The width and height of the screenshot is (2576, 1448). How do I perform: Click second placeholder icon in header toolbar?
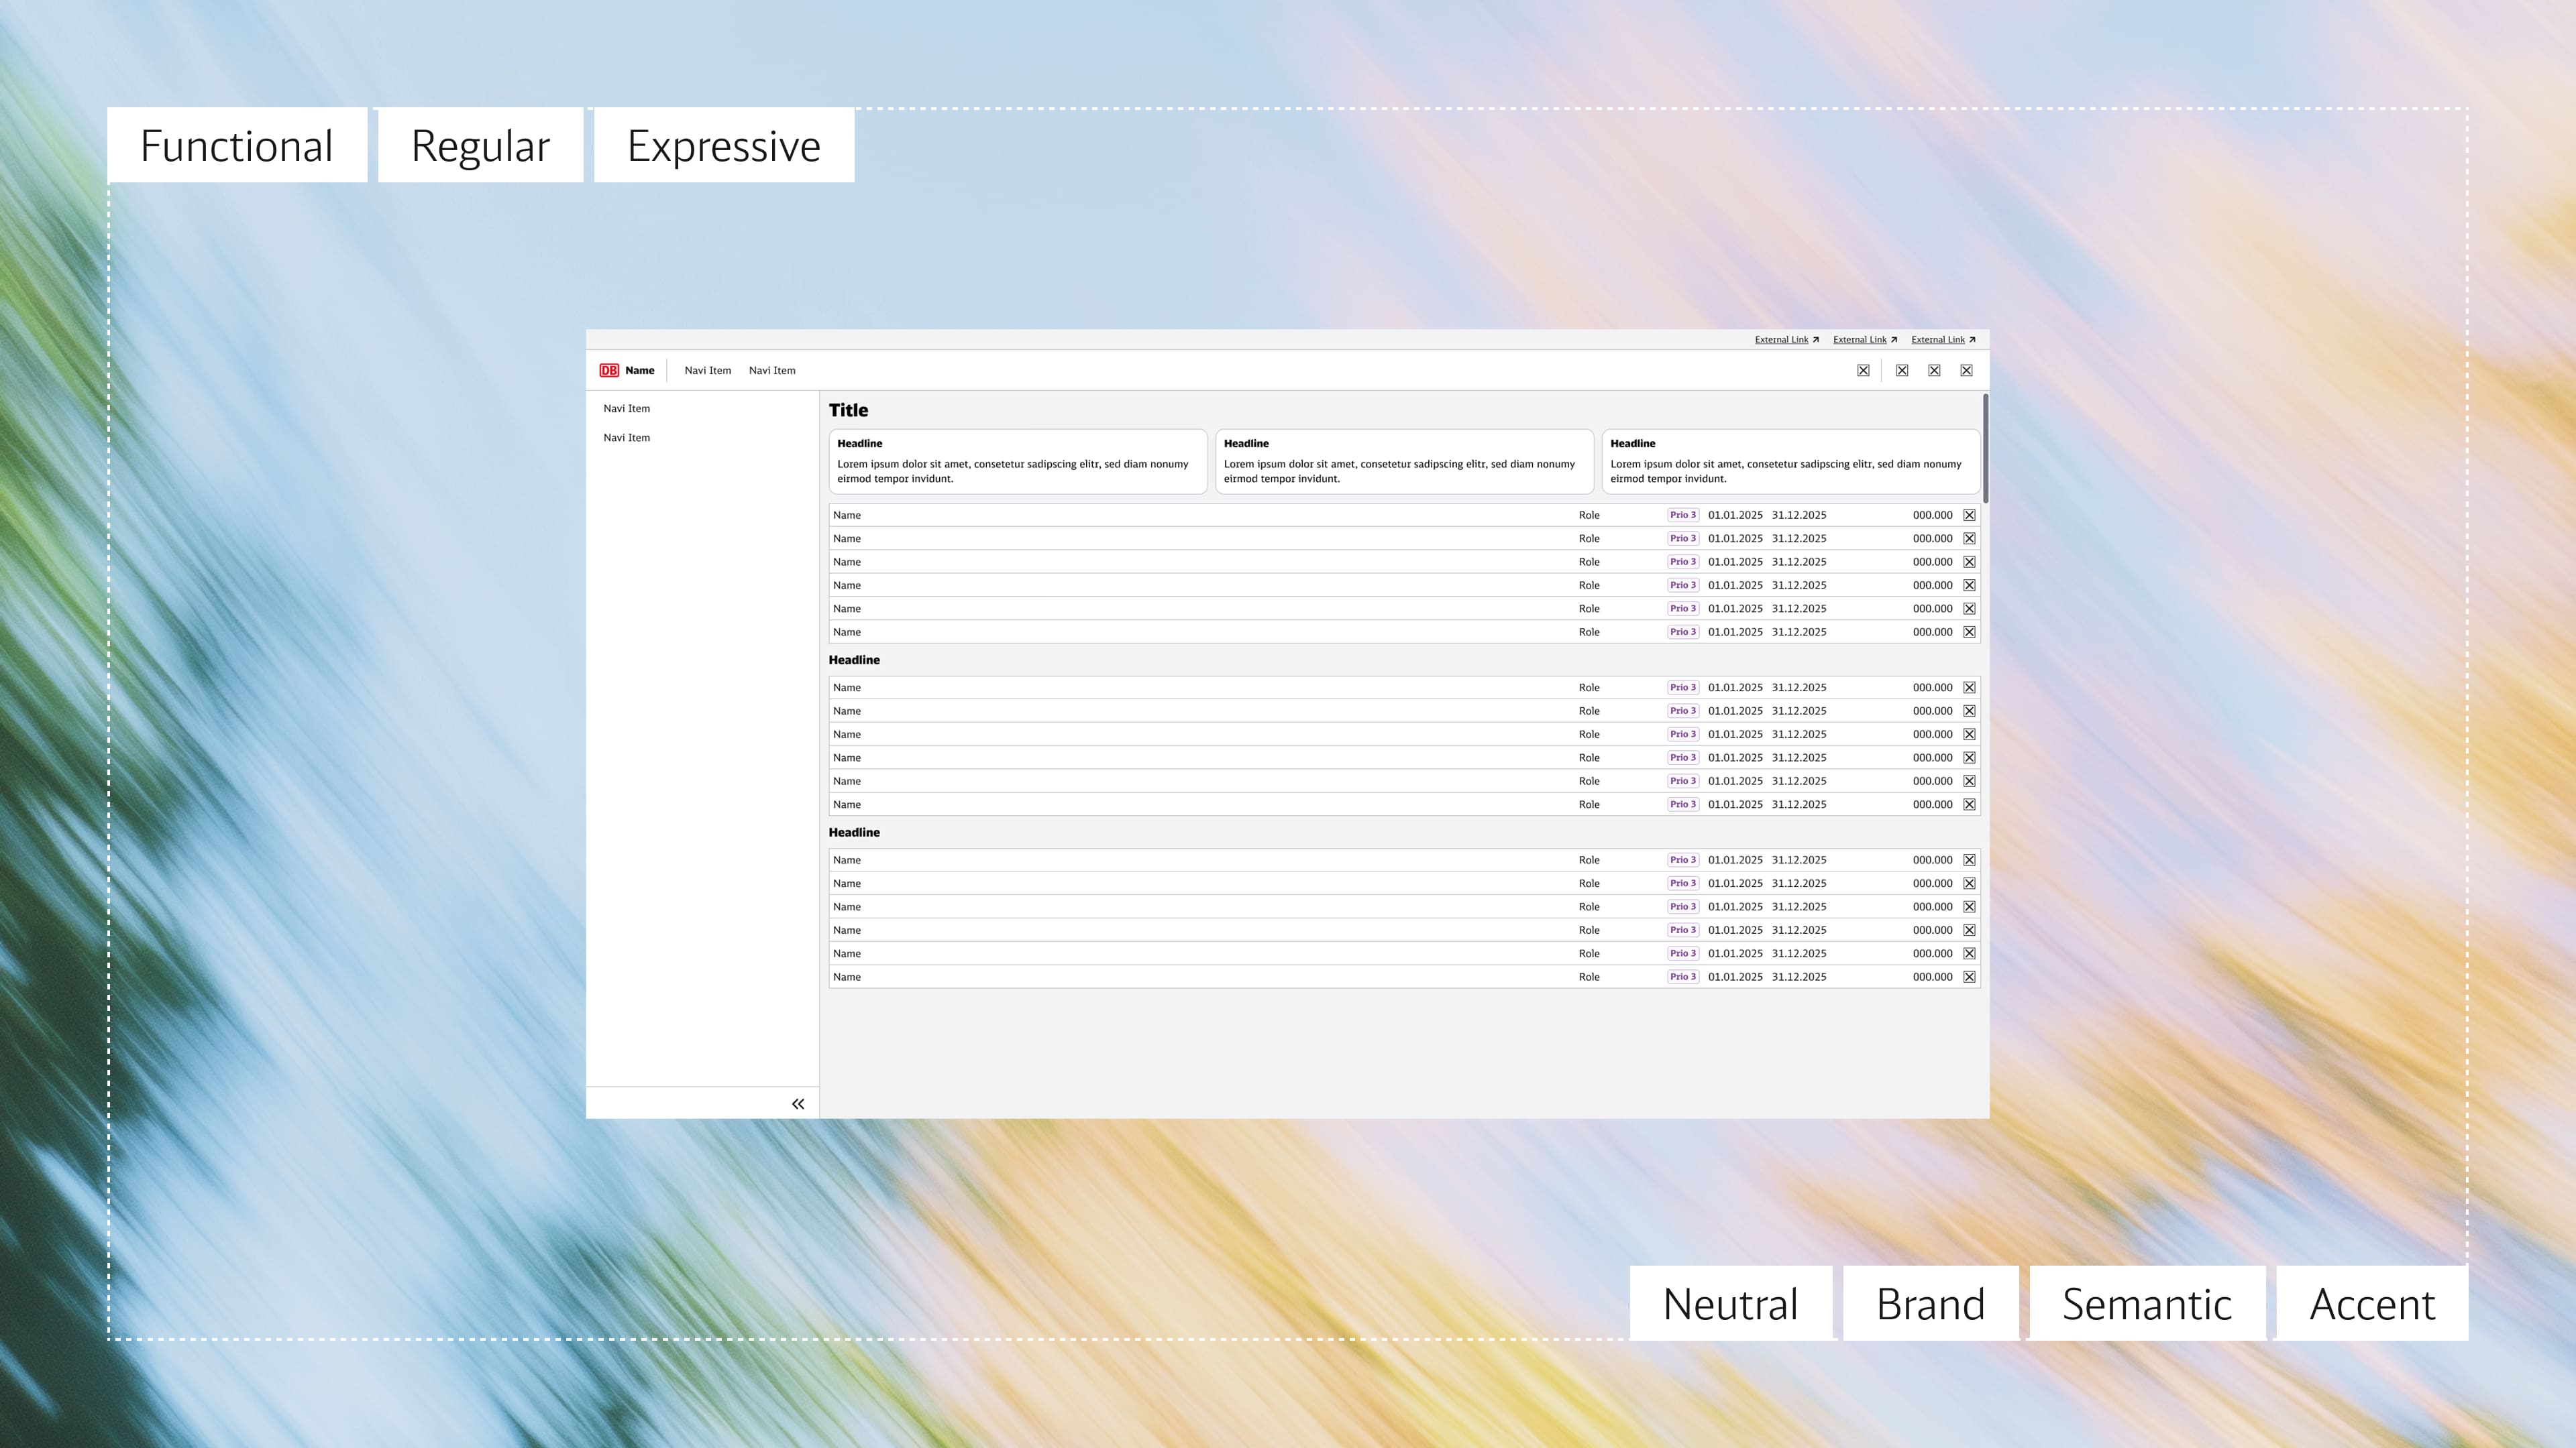coord(1902,371)
